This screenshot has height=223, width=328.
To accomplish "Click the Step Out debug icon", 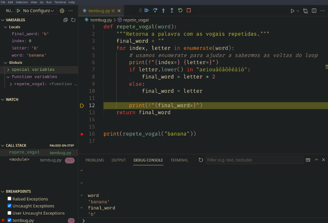I will point(171,10).
